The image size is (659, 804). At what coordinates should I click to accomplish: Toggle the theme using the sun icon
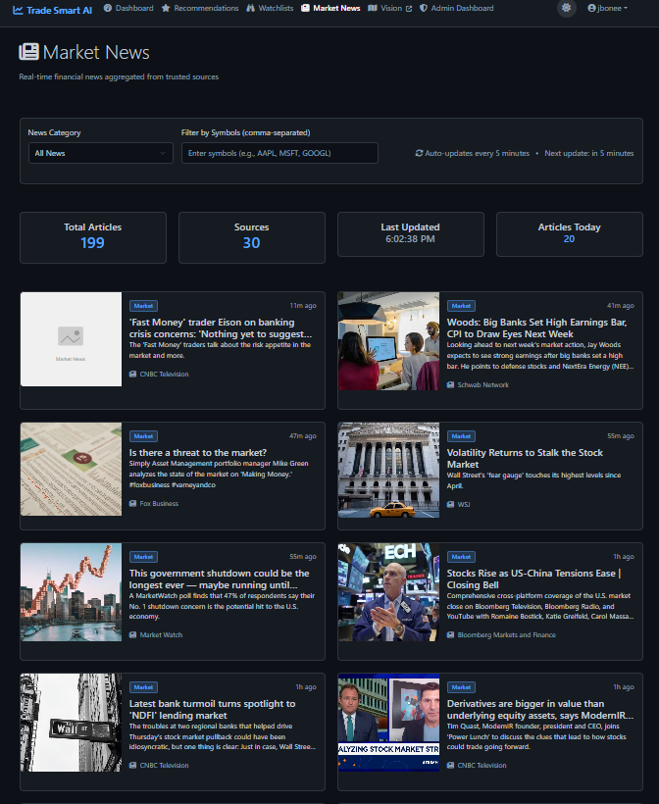pos(565,8)
